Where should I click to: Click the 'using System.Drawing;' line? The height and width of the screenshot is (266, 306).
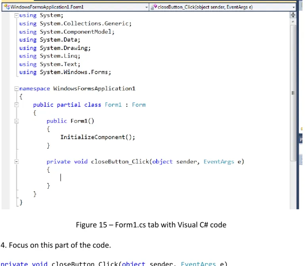coord(55,48)
